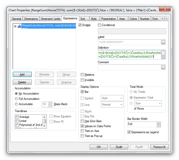The width and height of the screenshot is (179, 160).
Task: Cancel with the Zrušiť button
Action: pos(119,147)
